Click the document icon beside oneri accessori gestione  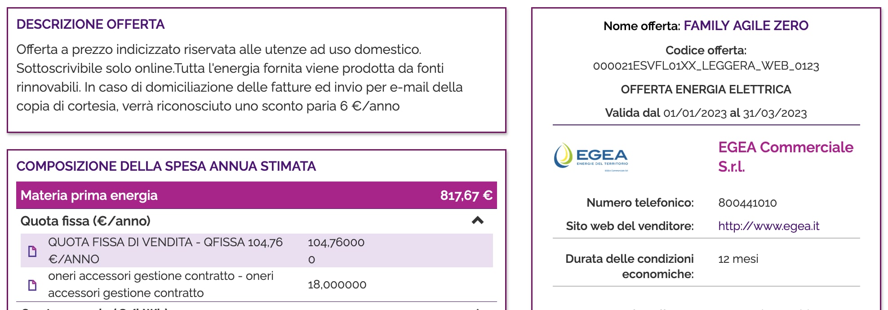click(x=32, y=285)
